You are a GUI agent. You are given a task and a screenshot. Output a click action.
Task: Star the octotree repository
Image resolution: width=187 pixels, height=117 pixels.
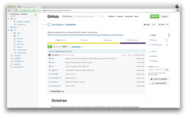point(147,25)
